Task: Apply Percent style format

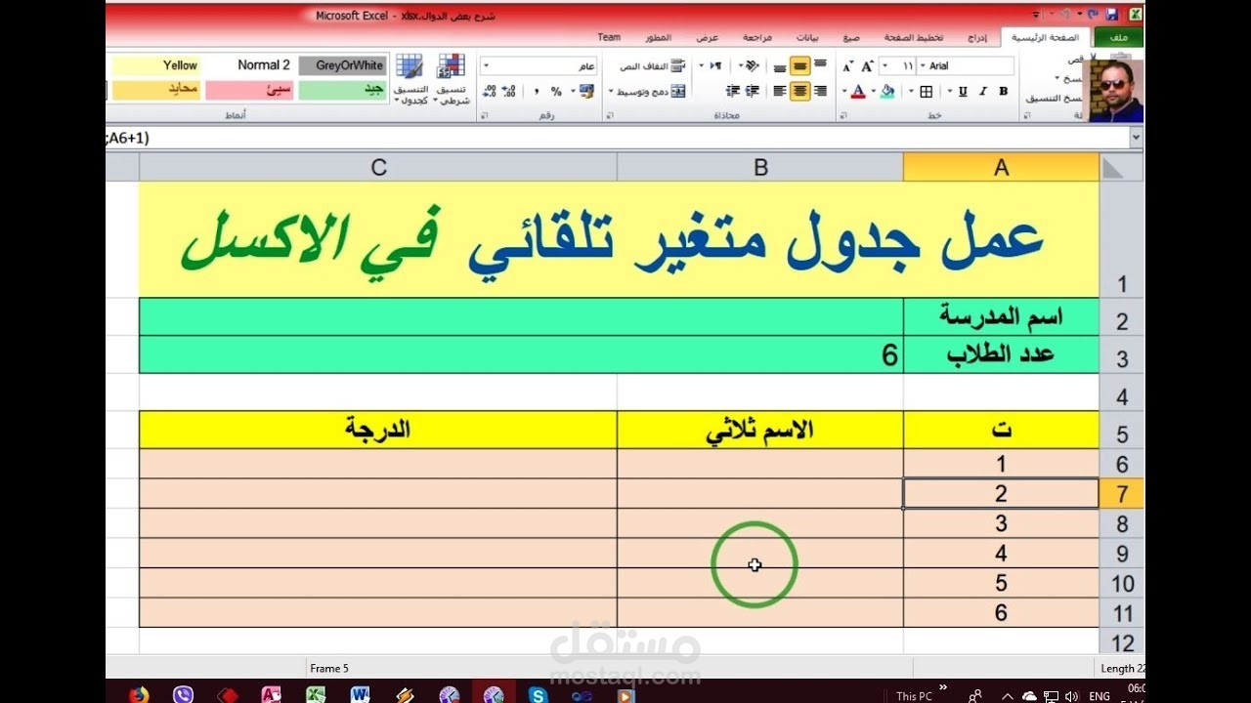Action: (x=556, y=91)
